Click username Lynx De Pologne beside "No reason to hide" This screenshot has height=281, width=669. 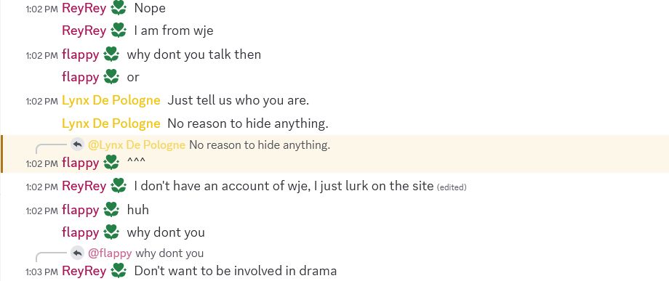[x=111, y=123]
